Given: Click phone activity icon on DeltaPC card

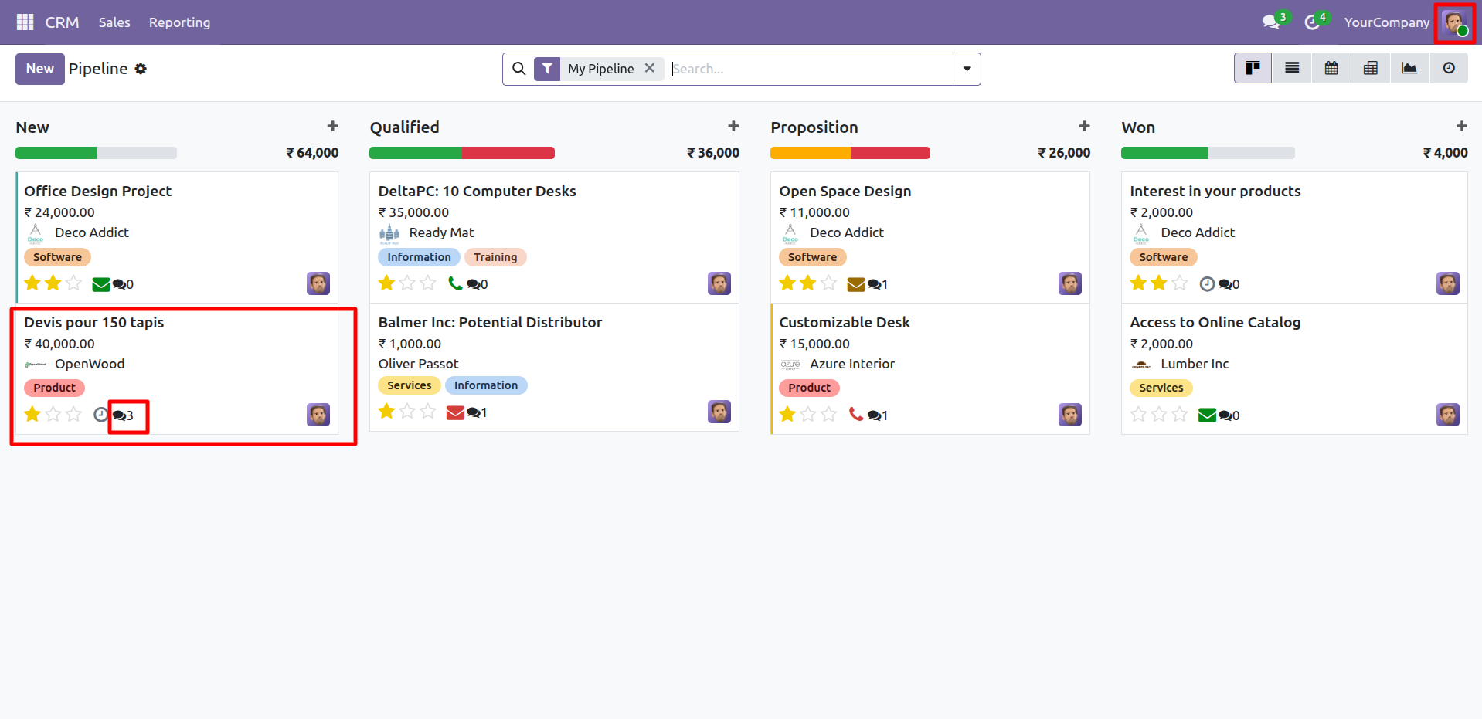Looking at the screenshot, I should coord(455,283).
